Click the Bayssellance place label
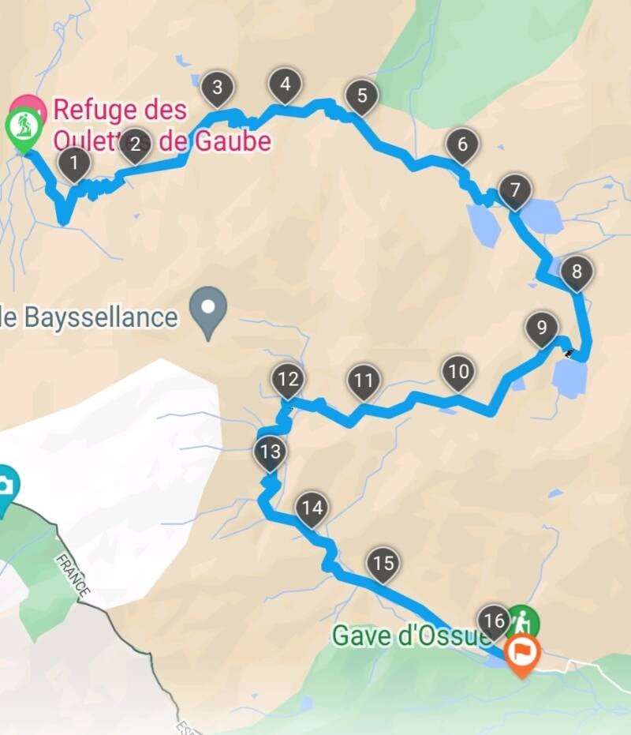Image resolution: width=631 pixels, height=735 pixels. tap(89, 317)
